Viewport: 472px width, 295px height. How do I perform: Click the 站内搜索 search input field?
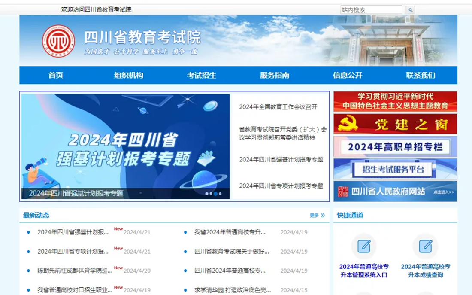371,10
